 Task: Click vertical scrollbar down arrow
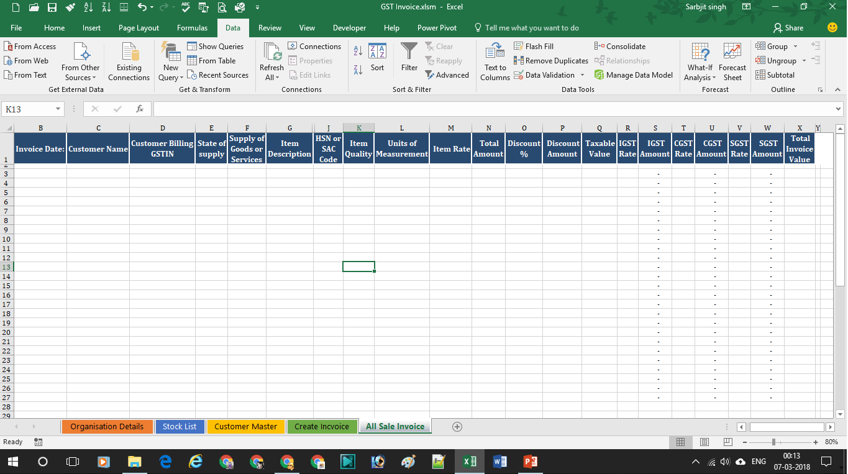841,414
